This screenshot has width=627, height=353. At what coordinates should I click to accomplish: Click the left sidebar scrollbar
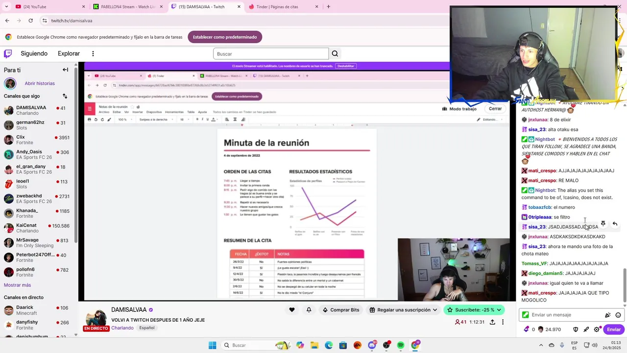(x=75, y=155)
